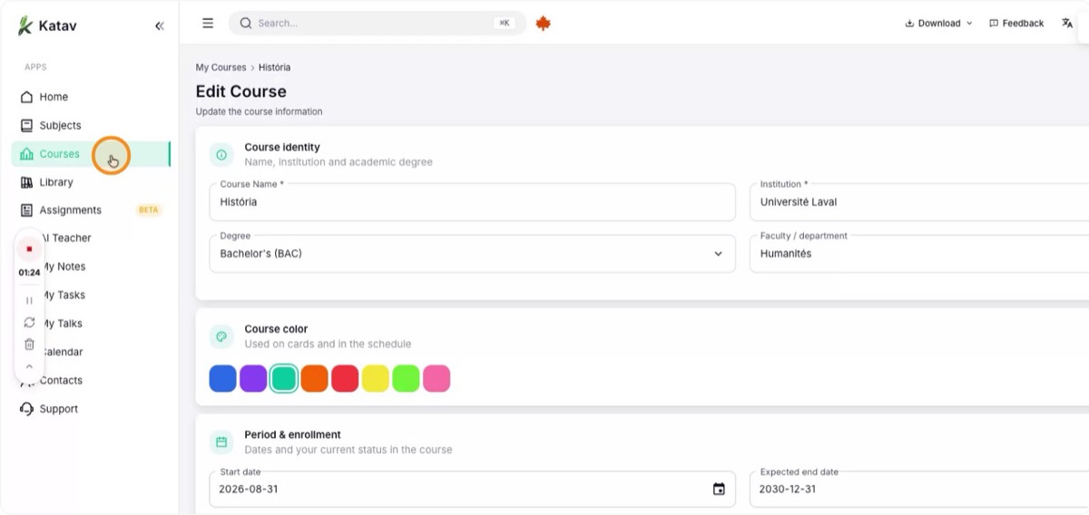Image resolution: width=1089 pixels, height=515 pixels.
Task: Click the Subjects book icon
Action: [x=26, y=125]
